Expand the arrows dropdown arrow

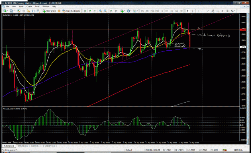point(235,11)
